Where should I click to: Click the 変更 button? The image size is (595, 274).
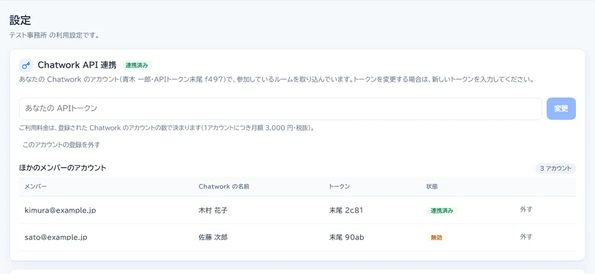pyautogui.click(x=561, y=109)
